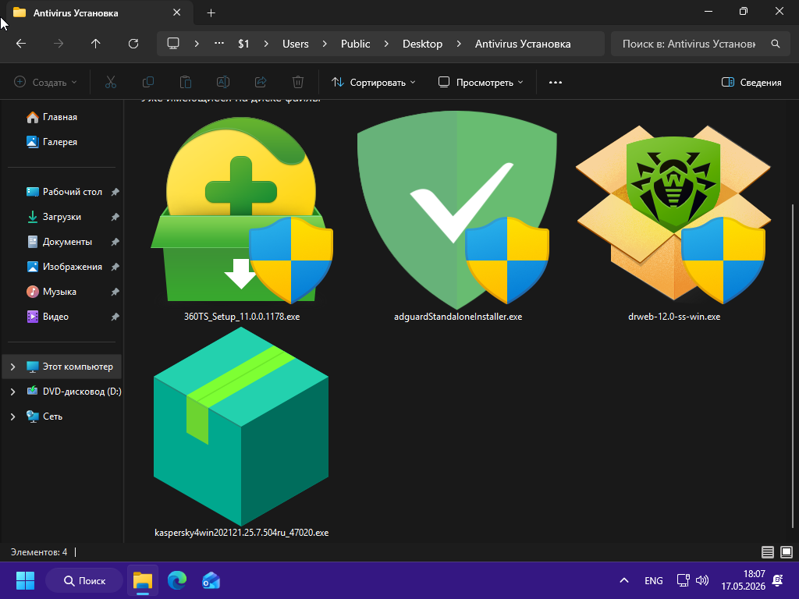799x599 pixels.
Task: Switch to details list view in status bar
Action: (768, 552)
